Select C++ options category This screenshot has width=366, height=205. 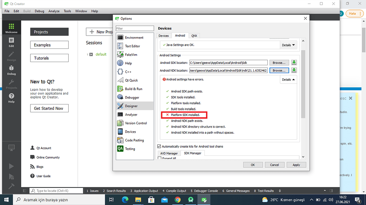[135, 72]
